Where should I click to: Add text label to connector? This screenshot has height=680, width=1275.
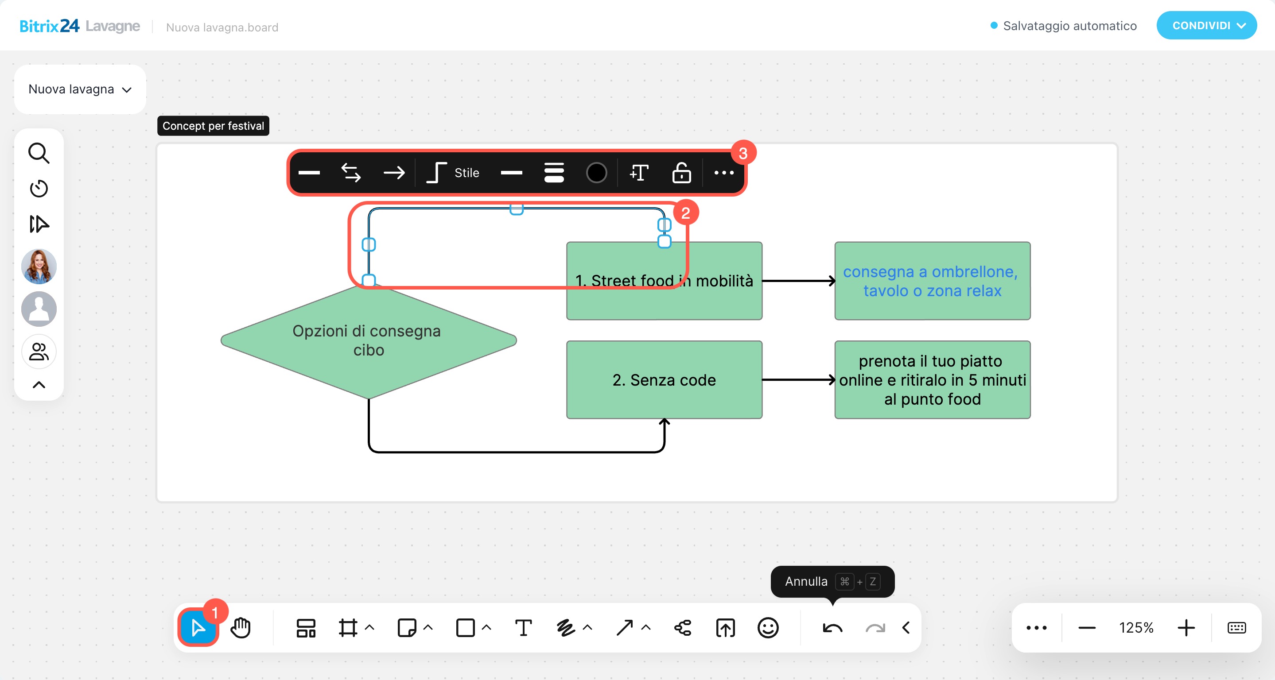(638, 173)
